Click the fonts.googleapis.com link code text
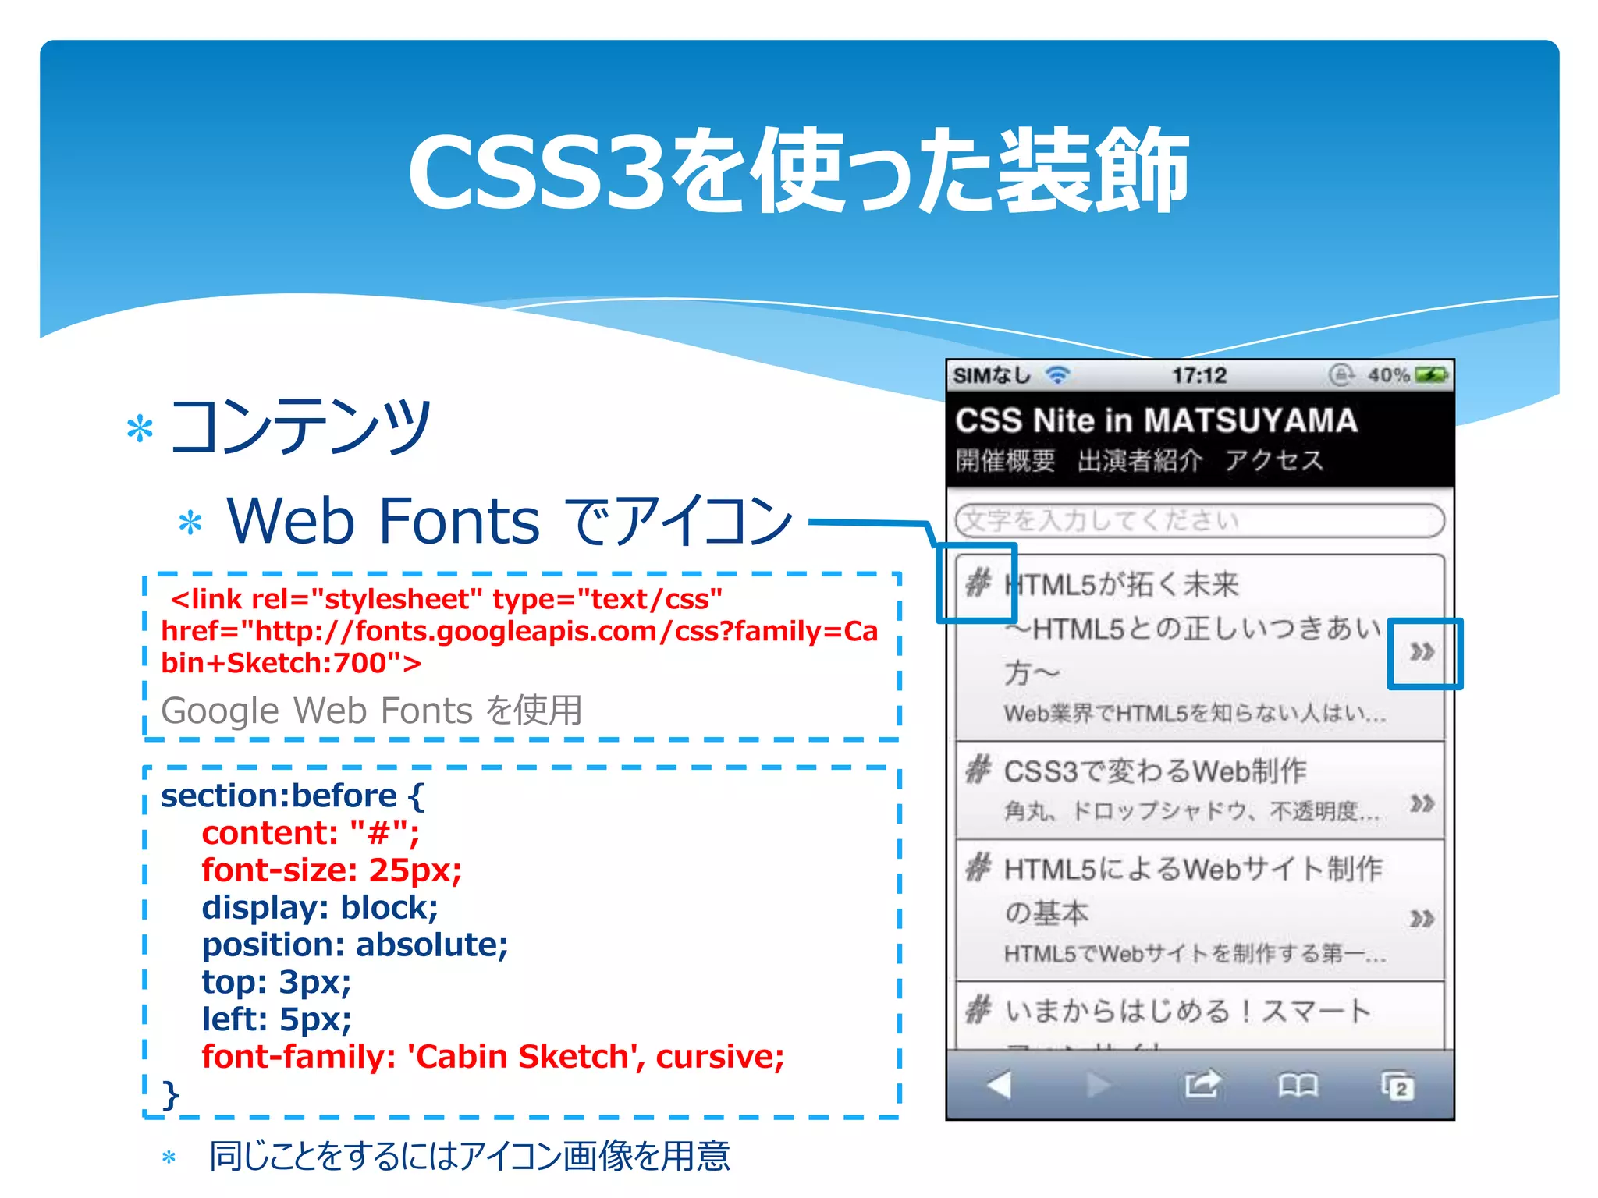 [520, 631]
